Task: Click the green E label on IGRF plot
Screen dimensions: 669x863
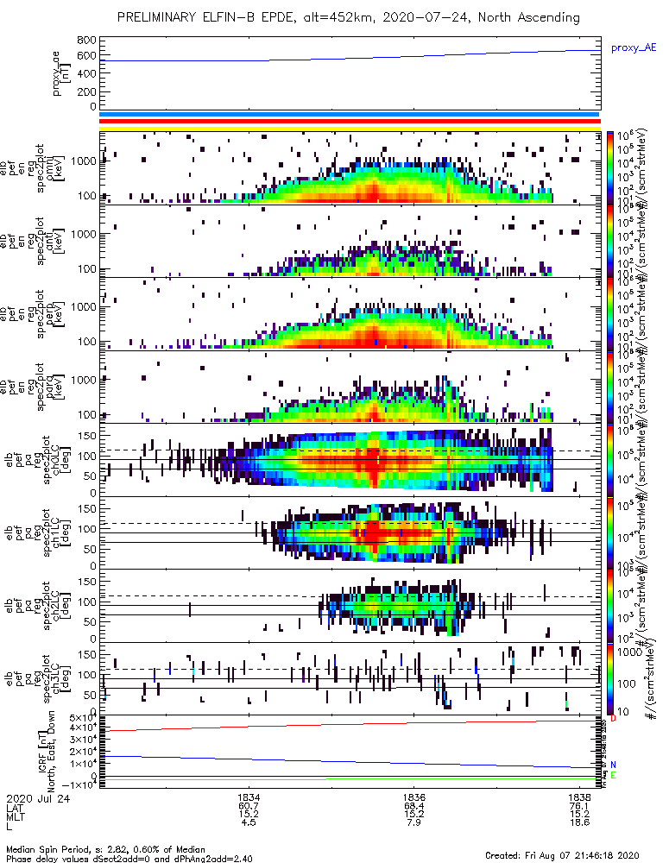Action: (x=613, y=776)
